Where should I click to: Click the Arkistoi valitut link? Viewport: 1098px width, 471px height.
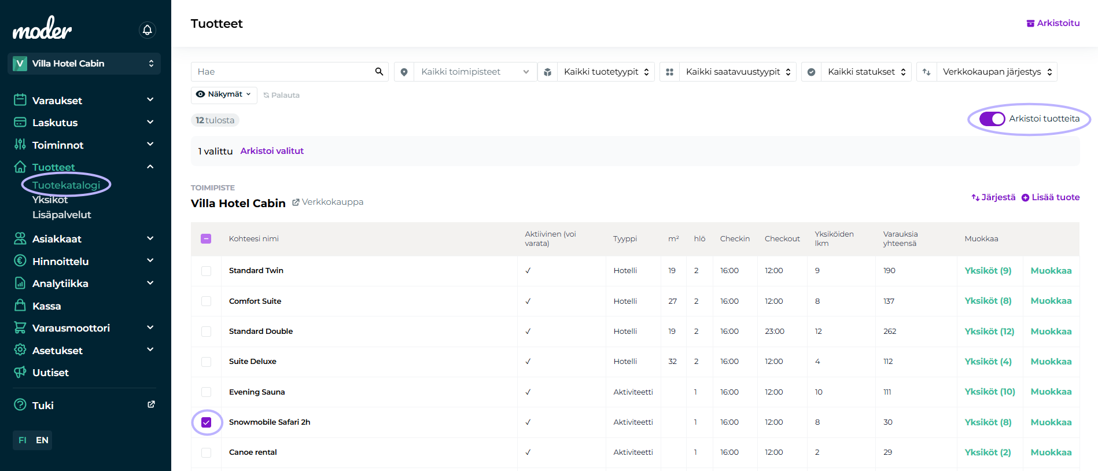[272, 151]
